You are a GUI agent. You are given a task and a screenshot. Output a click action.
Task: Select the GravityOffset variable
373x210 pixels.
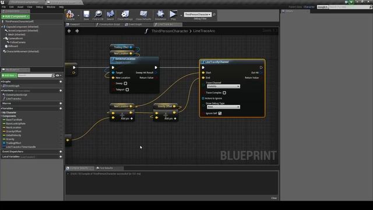13,131
